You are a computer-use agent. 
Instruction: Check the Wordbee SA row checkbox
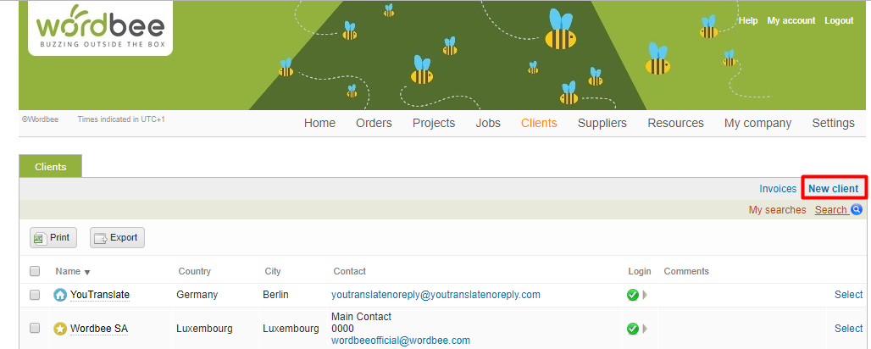point(35,329)
